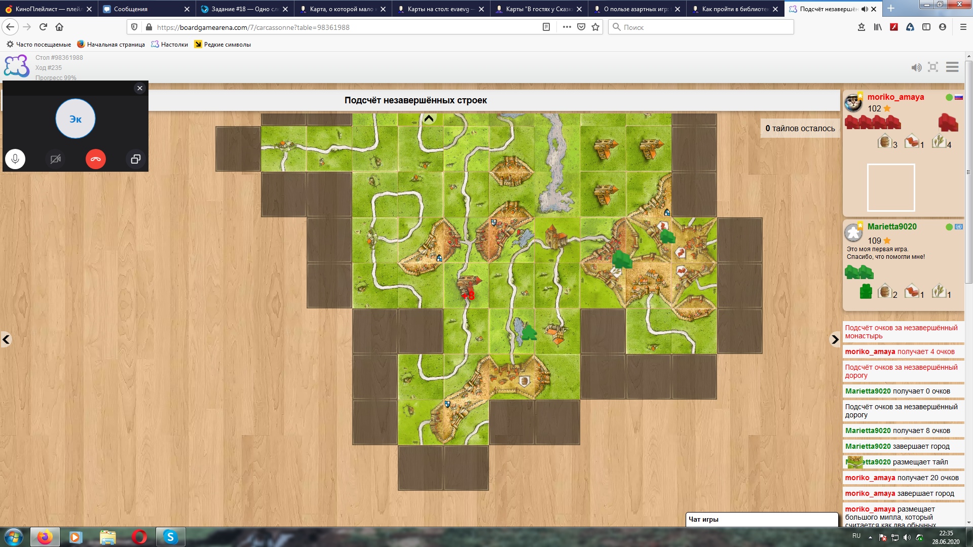Open Firefox application menu
This screenshot has width=973, height=547.
click(963, 27)
